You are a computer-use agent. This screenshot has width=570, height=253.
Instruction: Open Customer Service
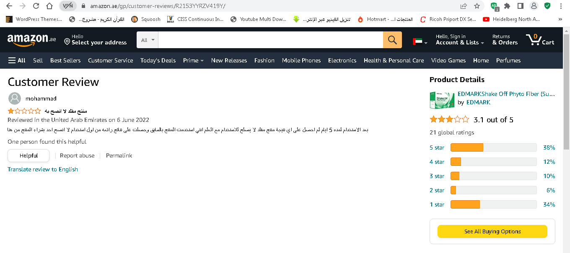111,60
